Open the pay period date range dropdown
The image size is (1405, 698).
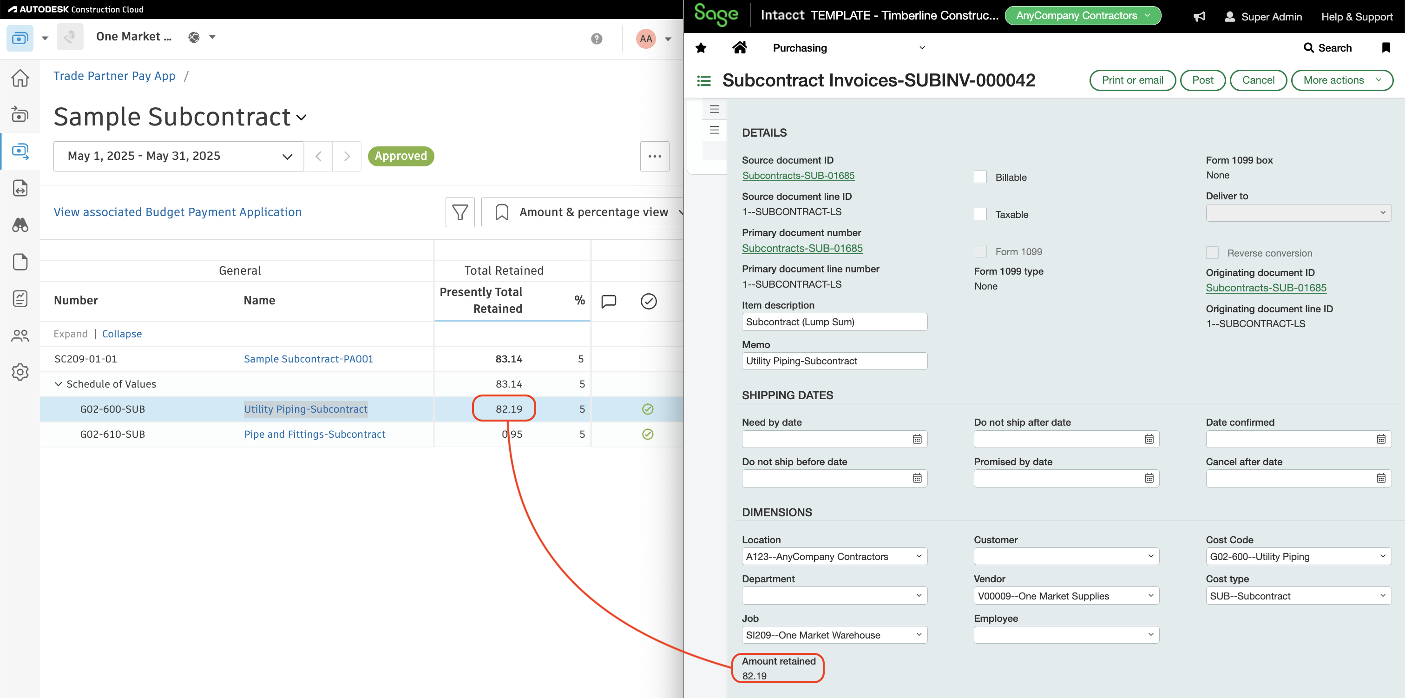[x=178, y=156]
